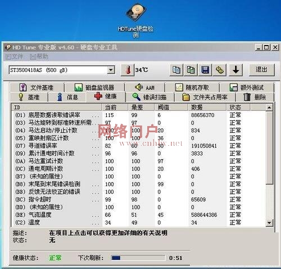This screenshot has height=269, width=281.
Task: Switch to the AAM tab
Action: pyautogui.click(x=145, y=87)
